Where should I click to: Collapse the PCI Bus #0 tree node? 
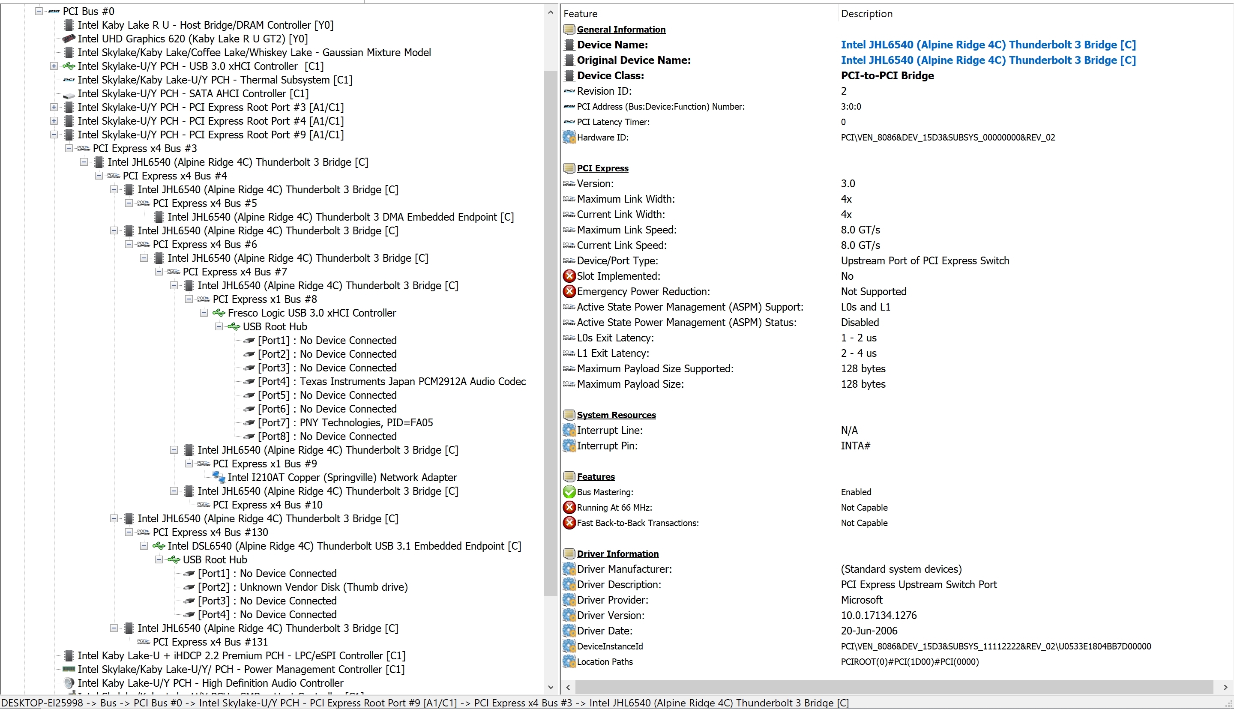39,11
